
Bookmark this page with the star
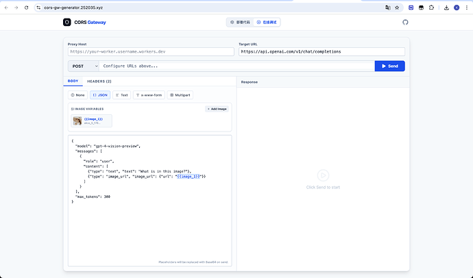pyautogui.click(x=397, y=8)
